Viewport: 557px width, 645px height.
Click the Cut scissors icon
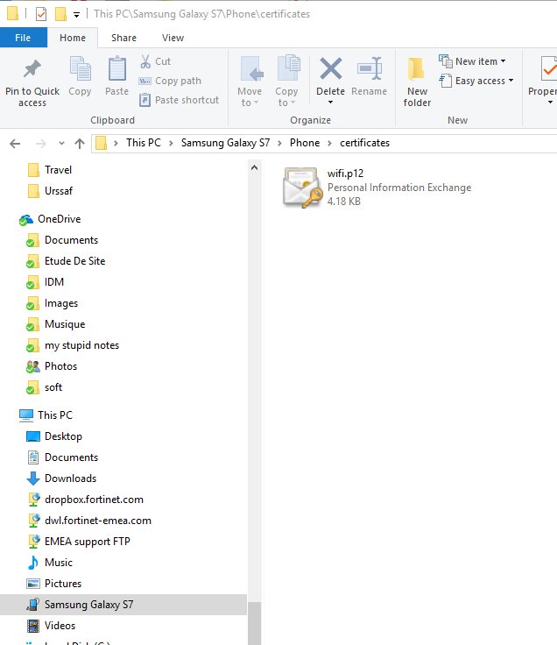(x=145, y=61)
